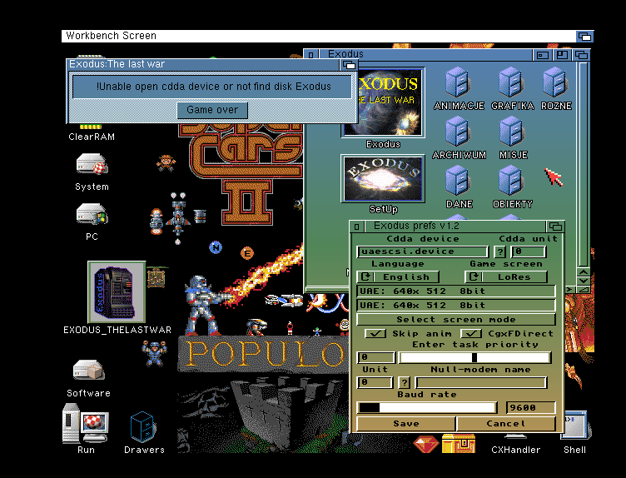Click the Exodus prefs v1.2 title bar

455,227
